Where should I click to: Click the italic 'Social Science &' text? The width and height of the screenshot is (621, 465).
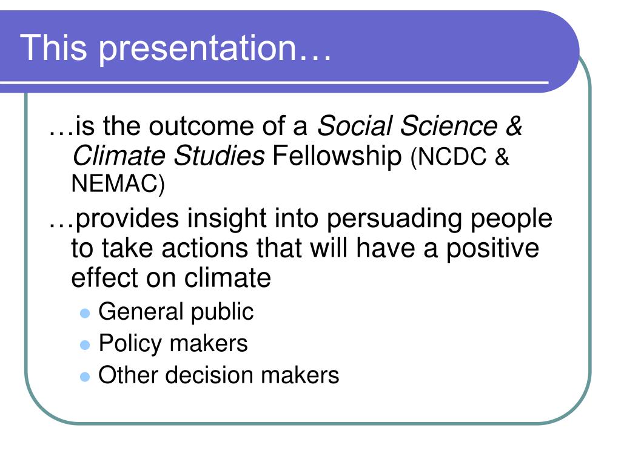coord(420,126)
